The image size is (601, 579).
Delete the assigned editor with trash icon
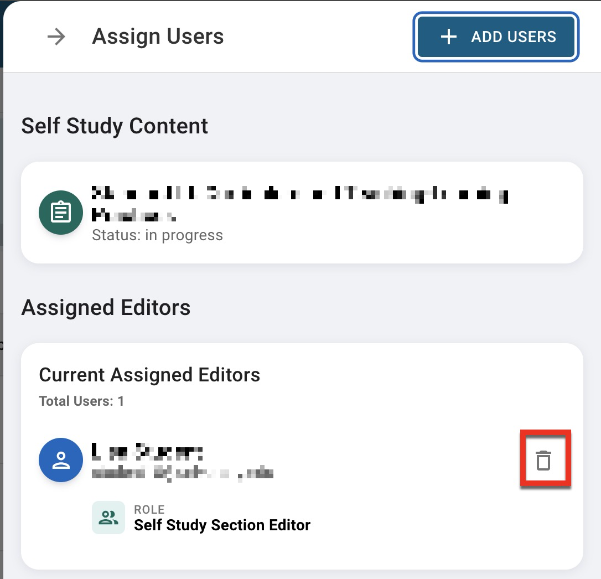click(544, 461)
